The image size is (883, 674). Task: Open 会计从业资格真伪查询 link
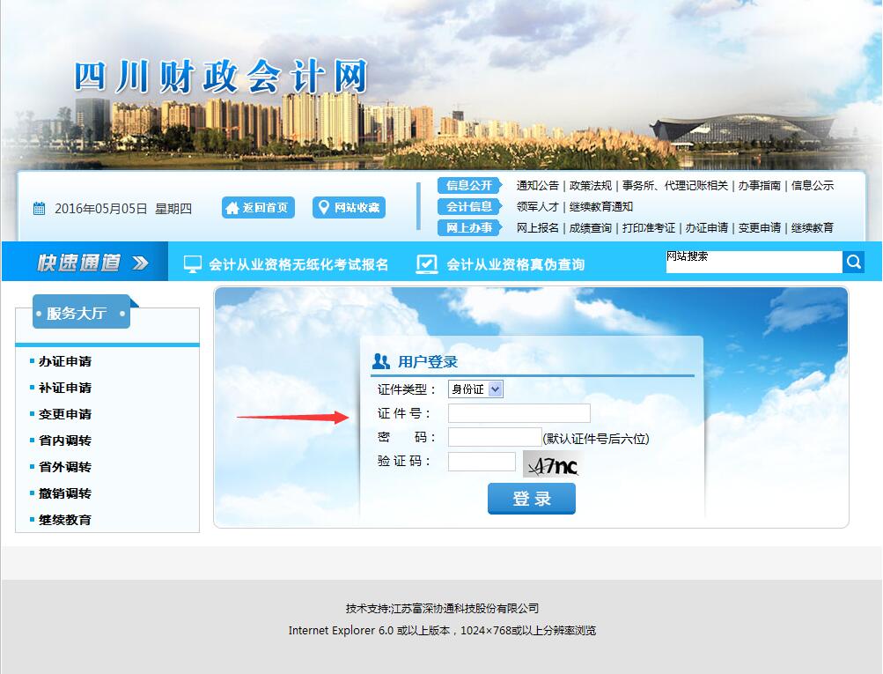[515, 264]
